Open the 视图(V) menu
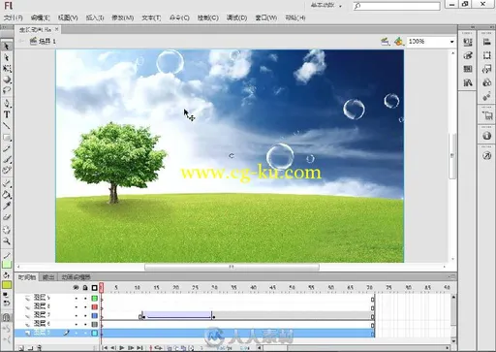The width and height of the screenshot is (496, 352). pyautogui.click(x=68, y=17)
